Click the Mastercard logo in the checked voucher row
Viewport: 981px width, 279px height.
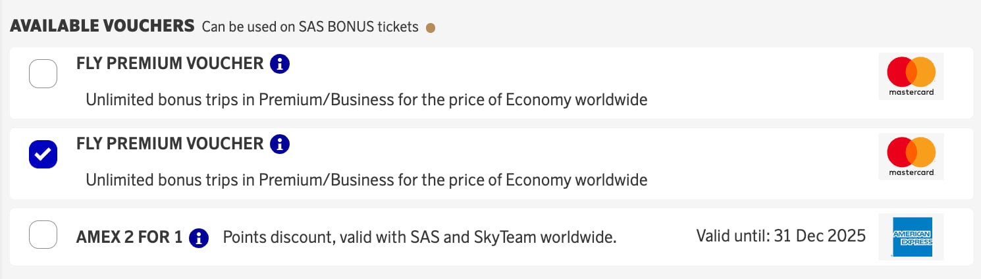coord(911,157)
